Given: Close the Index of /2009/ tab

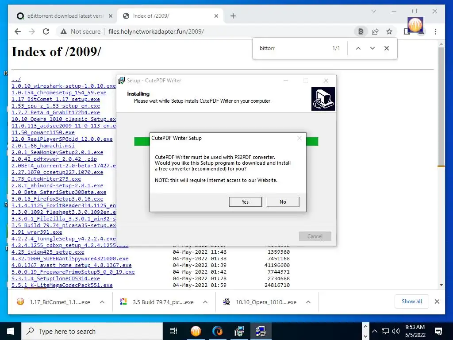Looking at the screenshot, I should click(216, 16).
